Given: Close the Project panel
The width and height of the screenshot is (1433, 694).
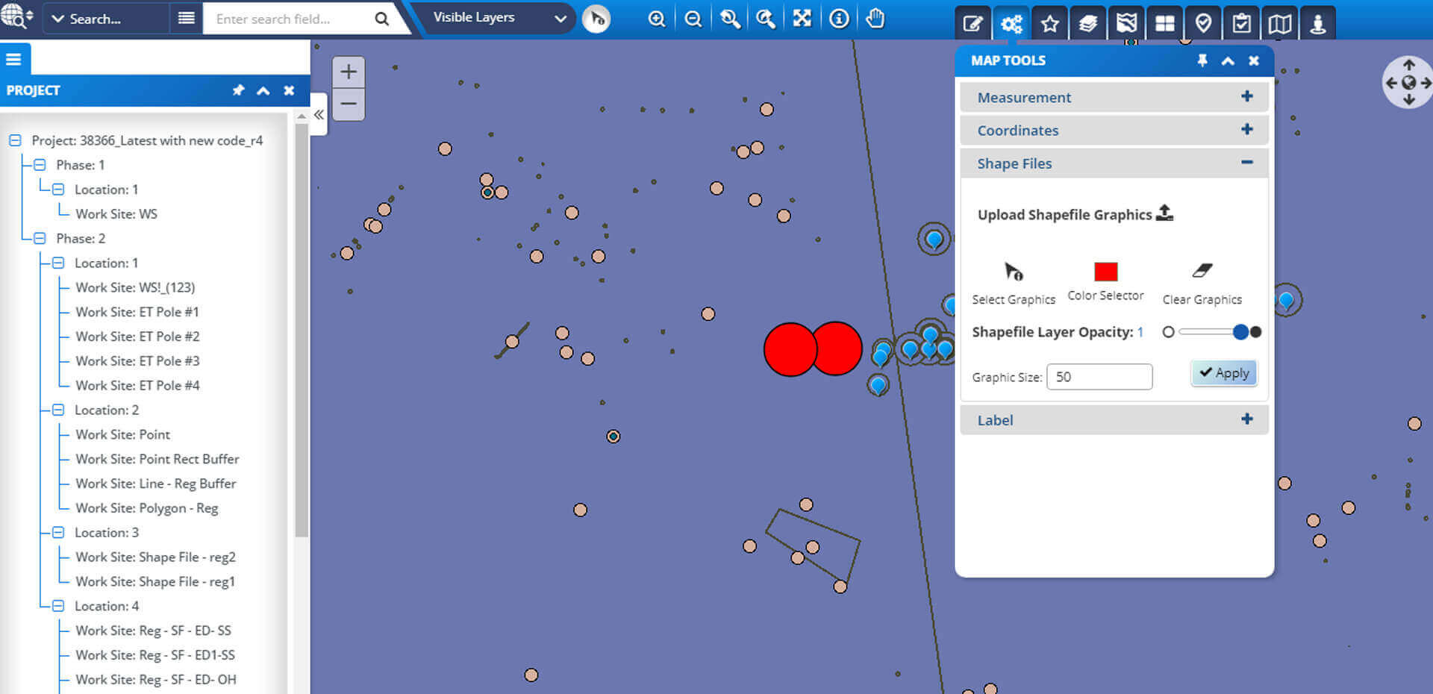Looking at the screenshot, I should click(x=289, y=90).
